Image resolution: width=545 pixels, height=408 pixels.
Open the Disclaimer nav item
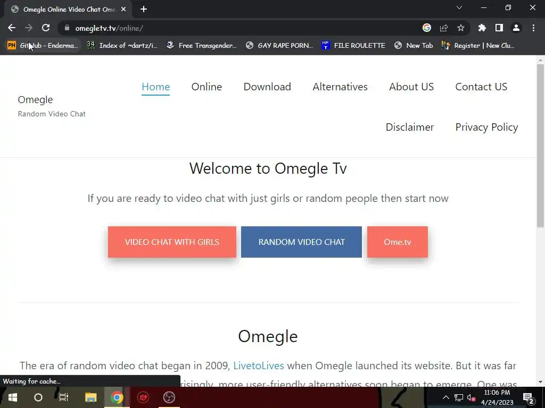pyautogui.click(x=410, y=127)
